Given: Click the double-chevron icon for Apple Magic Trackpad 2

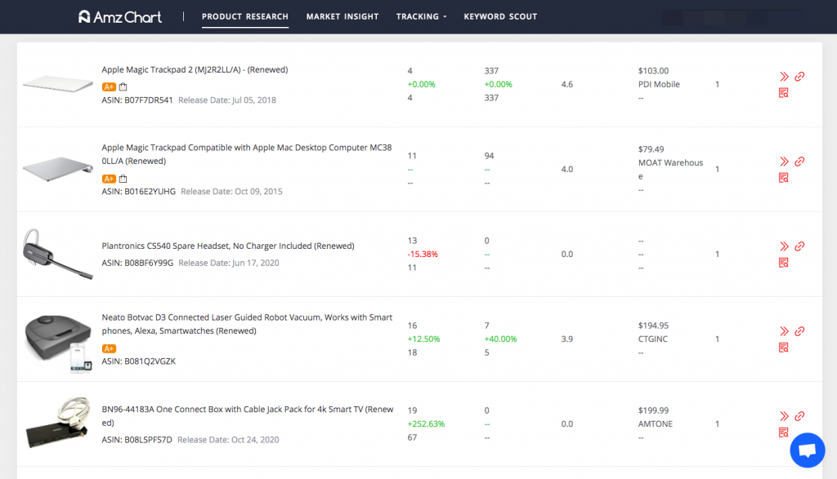Looking at the screenshot, I should tap(784, 77).
